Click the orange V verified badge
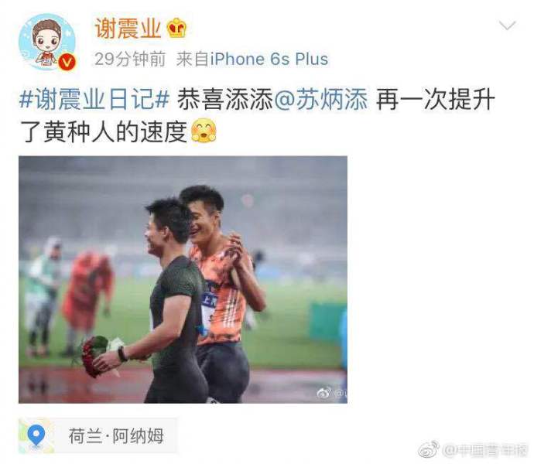The image size is (534, 464). [67, 62]
